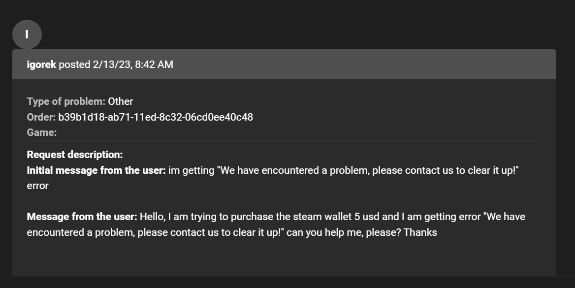This screenshot has height=288, width=575.
Task: Open the igorek username in post header
Action: (x=41, y=64)
